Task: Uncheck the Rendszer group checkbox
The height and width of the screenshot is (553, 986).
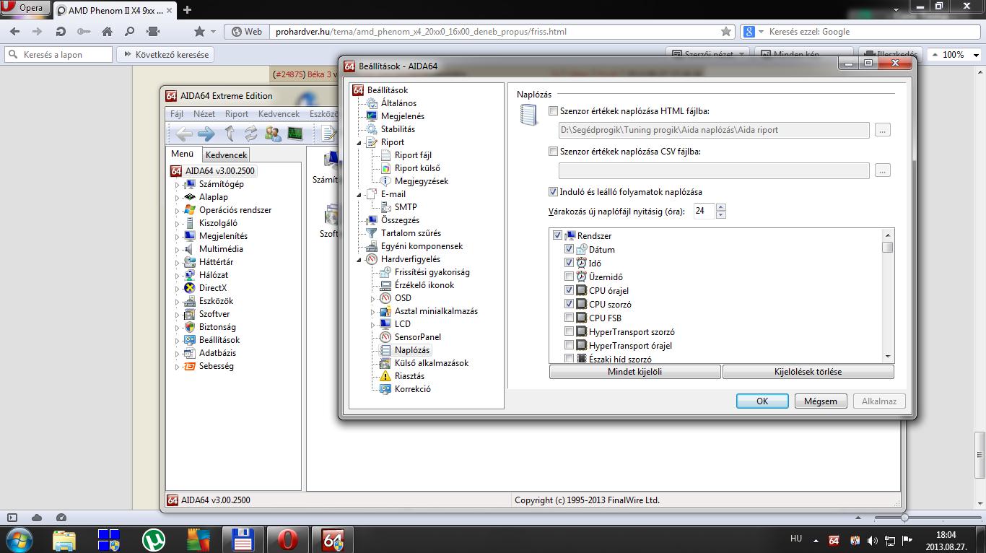Action: point(557,235)
